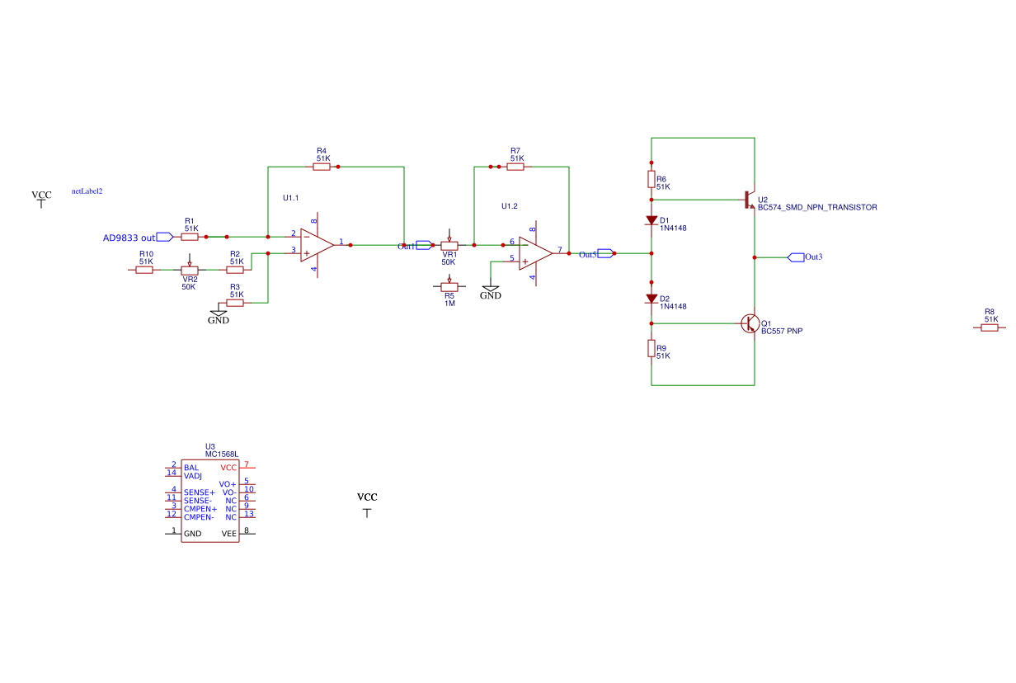Viewport: 1016px width, 683px height.
Task: Click the U1.2 designator text
Action: 509,206
